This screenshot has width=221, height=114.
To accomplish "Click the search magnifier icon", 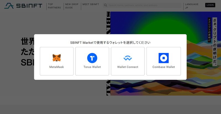I will click(106, 5).
